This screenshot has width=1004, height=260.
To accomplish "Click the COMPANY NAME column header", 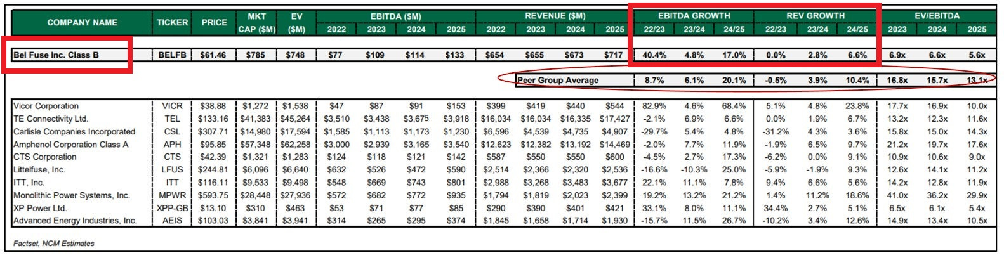I will click(x=82, y=22).
